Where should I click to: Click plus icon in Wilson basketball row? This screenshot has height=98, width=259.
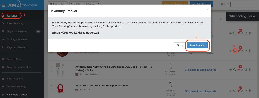tap(231, 51)
